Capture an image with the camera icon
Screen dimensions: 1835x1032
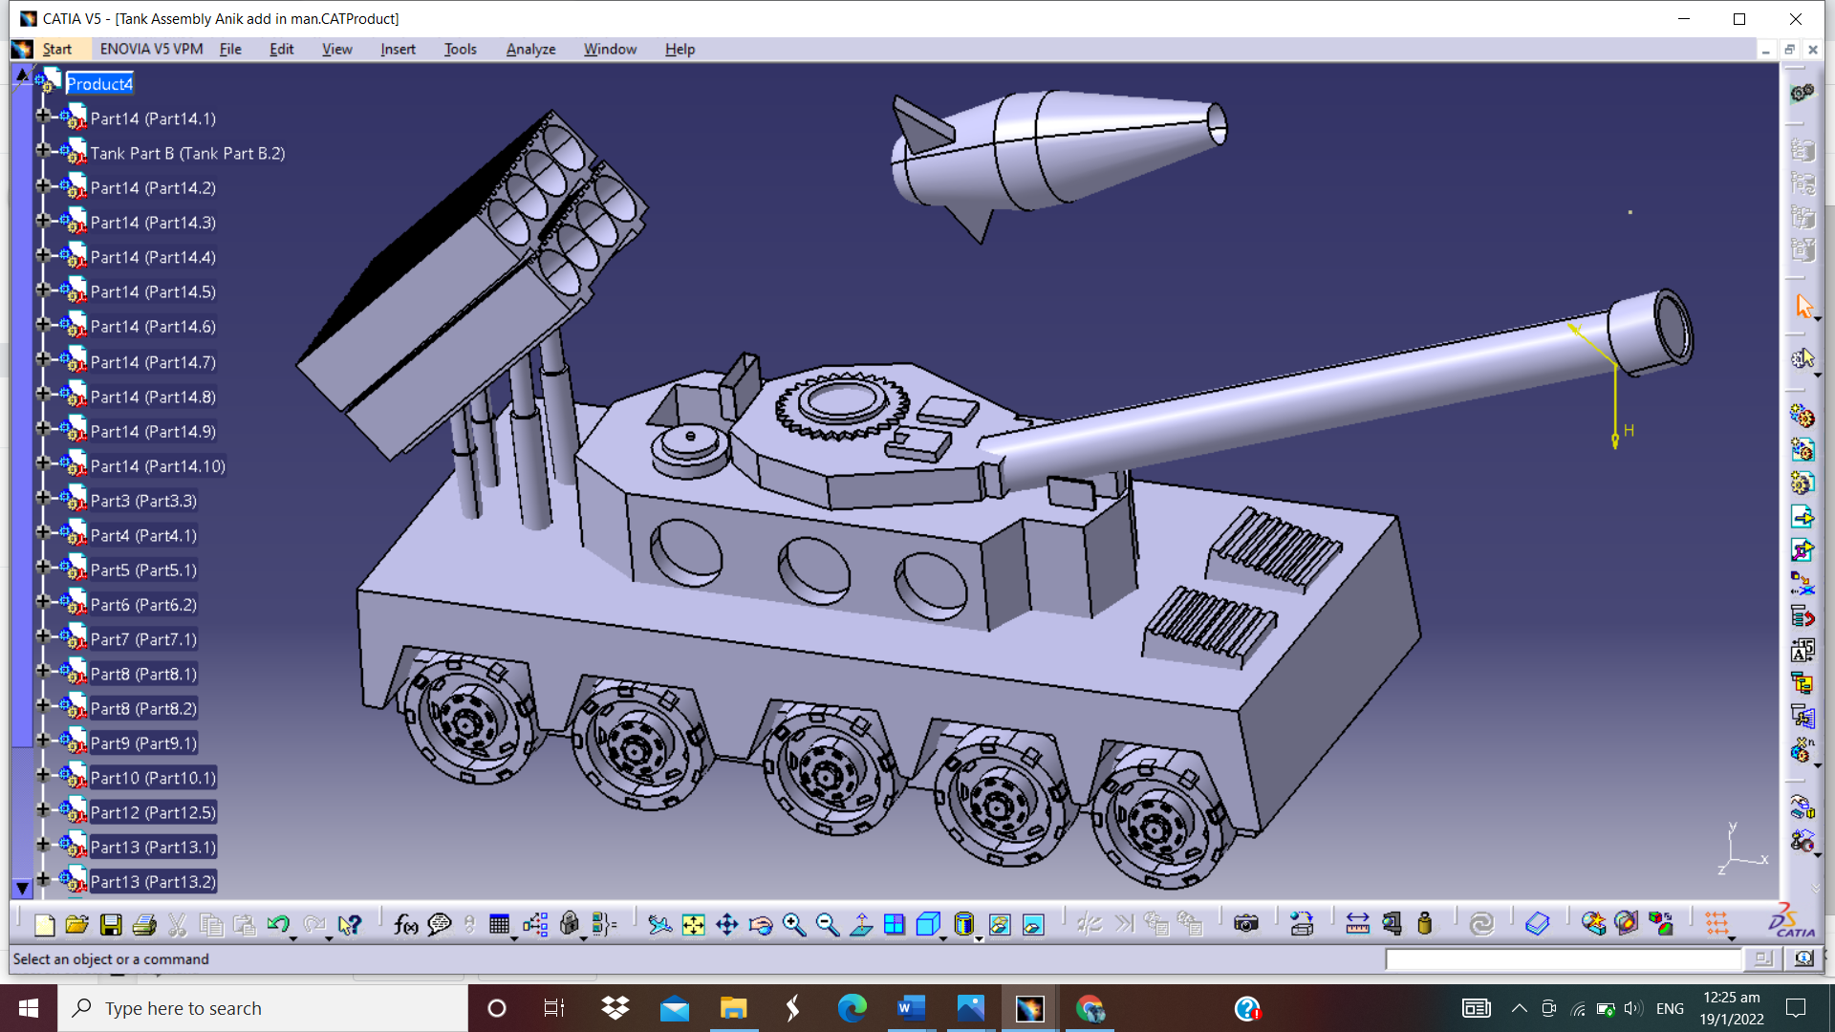(x=1245, y=924)
